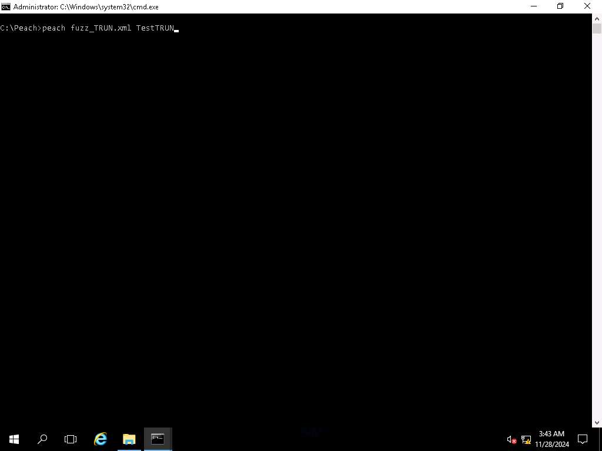Launch Internet Explorer from the taskbar

(x=101, y=439)
